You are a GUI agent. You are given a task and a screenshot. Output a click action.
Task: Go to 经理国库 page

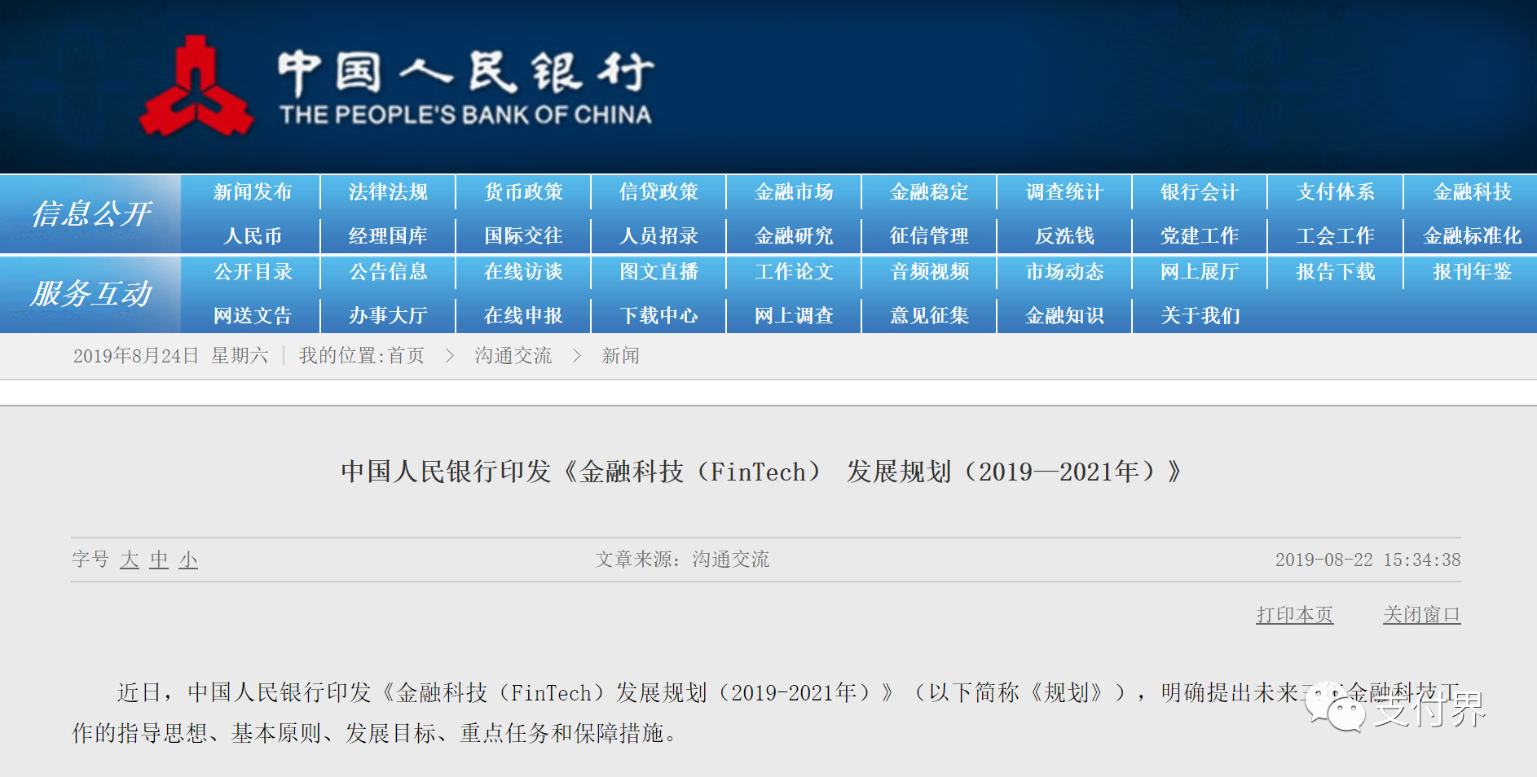tap(388, 236)
